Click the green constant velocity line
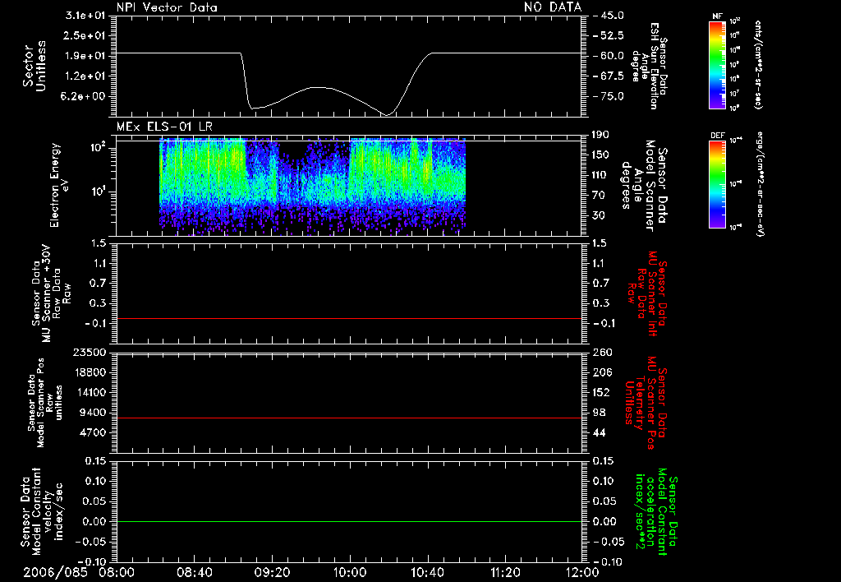This screenshot has width=841, height=582. pos(349,521)
